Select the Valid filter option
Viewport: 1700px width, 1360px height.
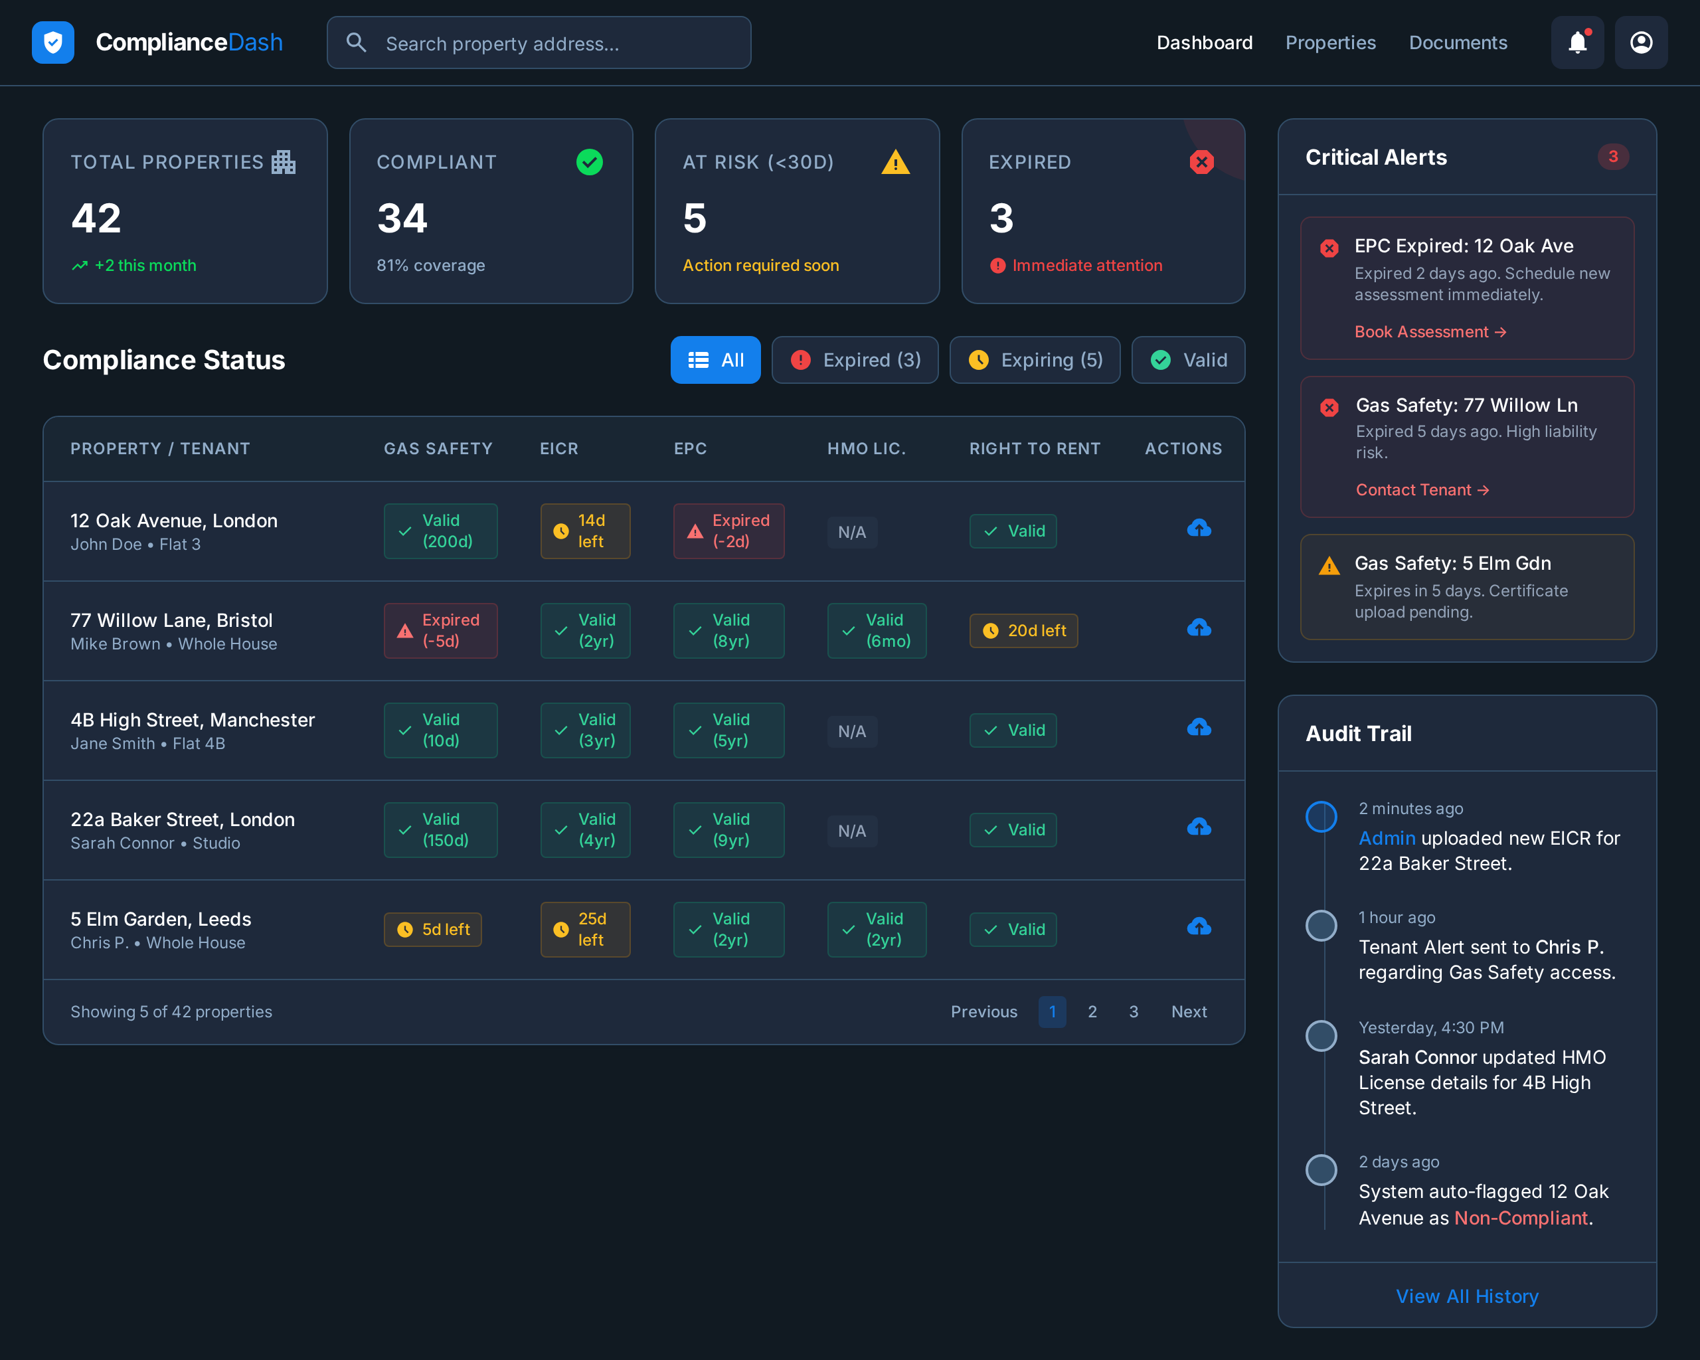[1187, 359]
